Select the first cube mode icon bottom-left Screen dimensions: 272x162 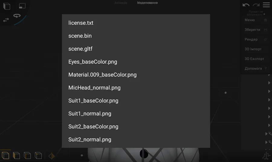click(x=5, y=155)
